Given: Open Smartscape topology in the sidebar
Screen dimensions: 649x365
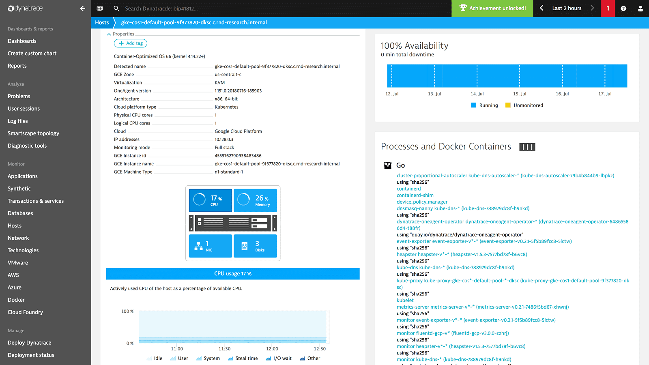Looking at the screenshot, I should pos(33,133).
